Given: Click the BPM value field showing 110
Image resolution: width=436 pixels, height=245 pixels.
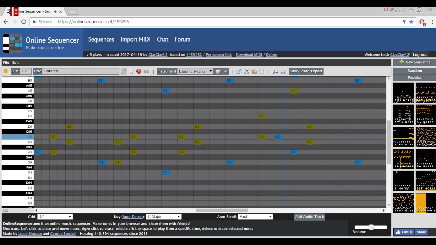Looking at the screenshot, I should [x=25, y=71].
